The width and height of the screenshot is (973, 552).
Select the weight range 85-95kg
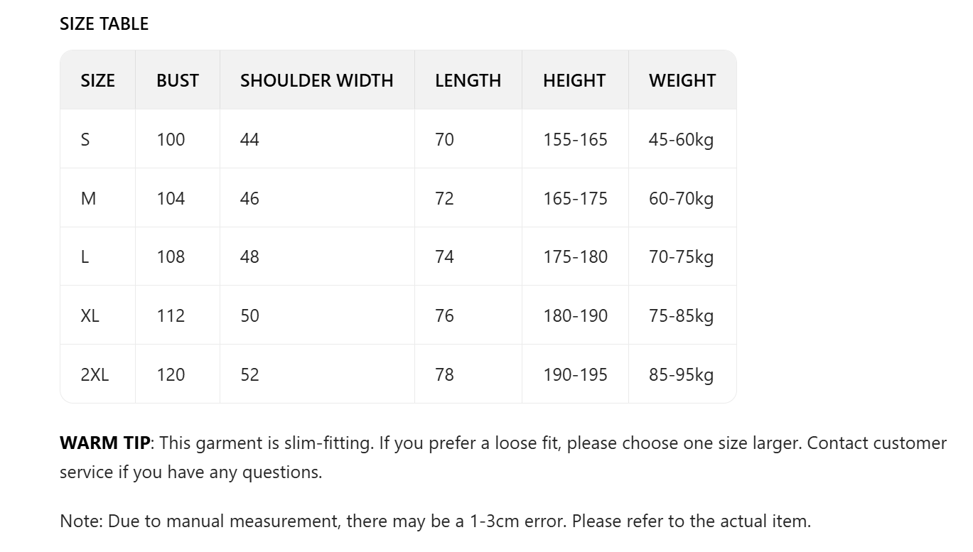[680, 374]
